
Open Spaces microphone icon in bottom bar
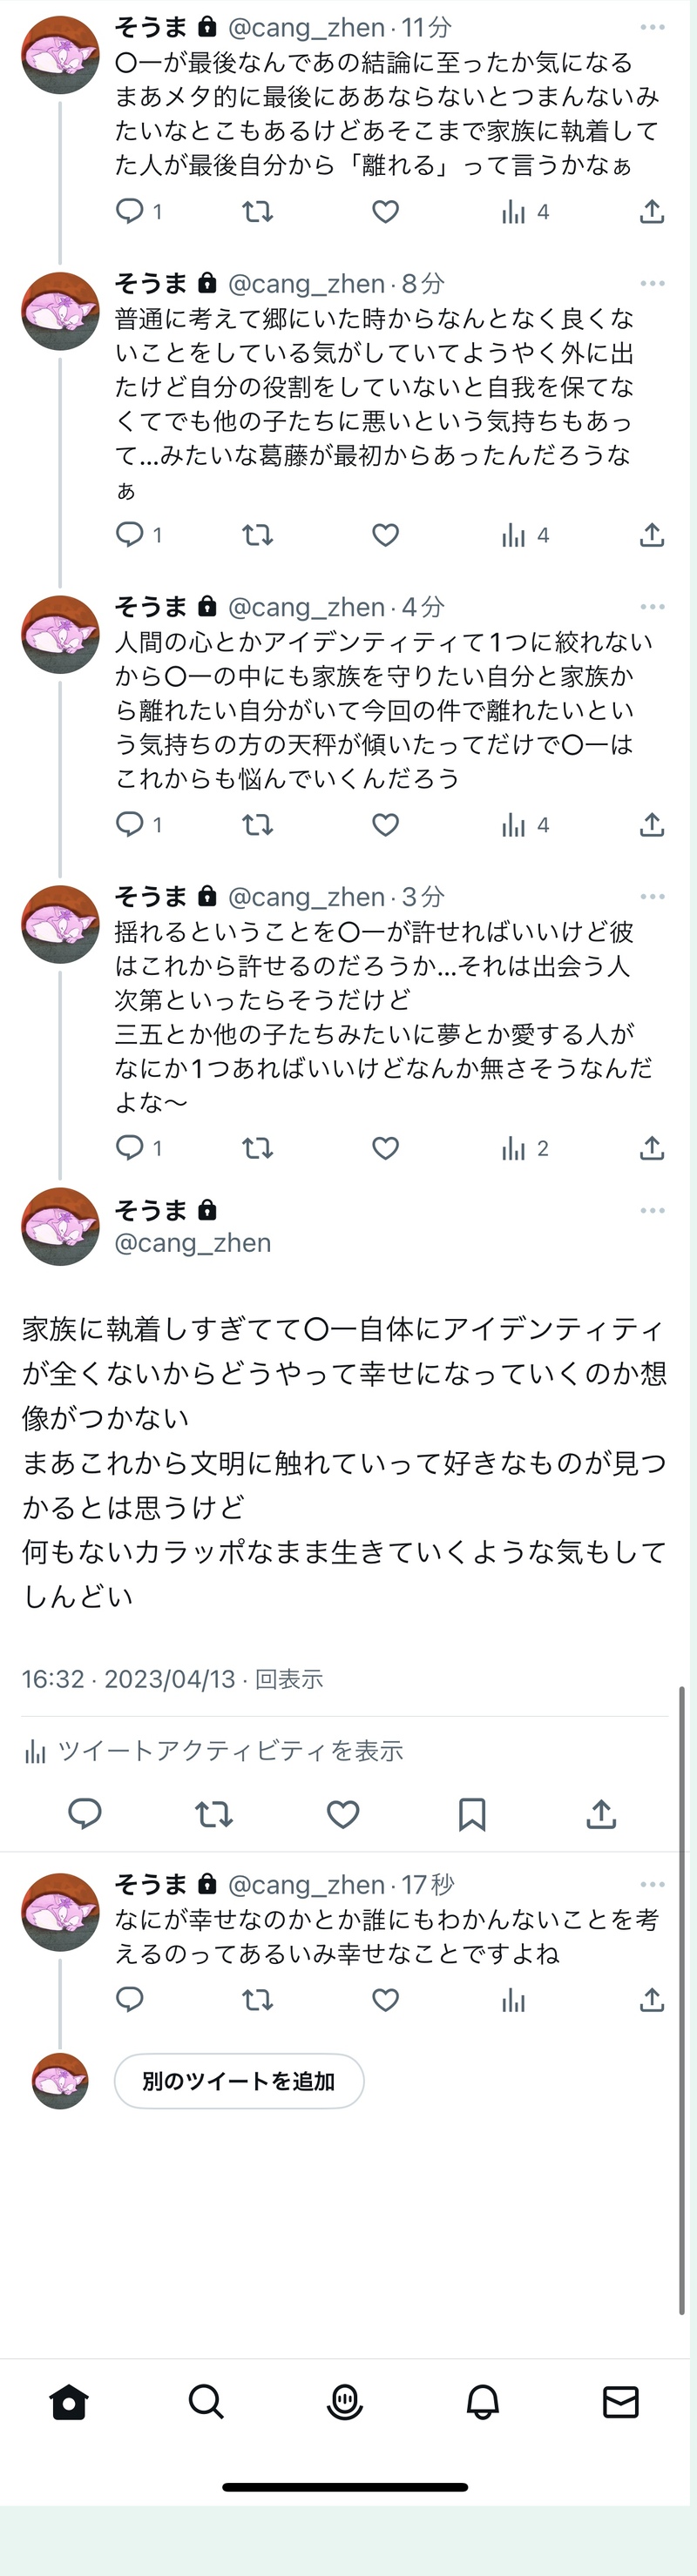(x=344, y=2402)
